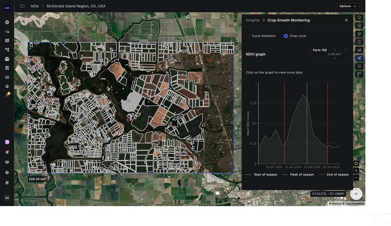Toggle the sidebar panel icon in header
Viewport: 391px width, 226px height.
[x=23, y=6]
